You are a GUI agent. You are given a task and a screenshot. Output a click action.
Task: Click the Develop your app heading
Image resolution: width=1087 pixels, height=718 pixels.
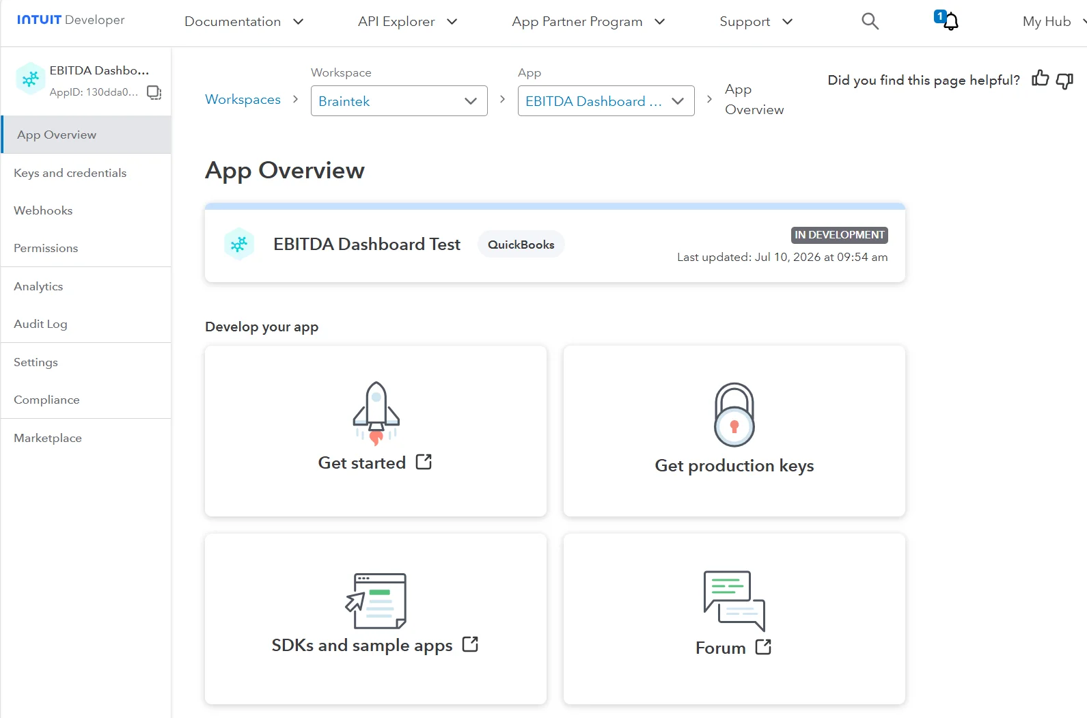coord(262,327)
